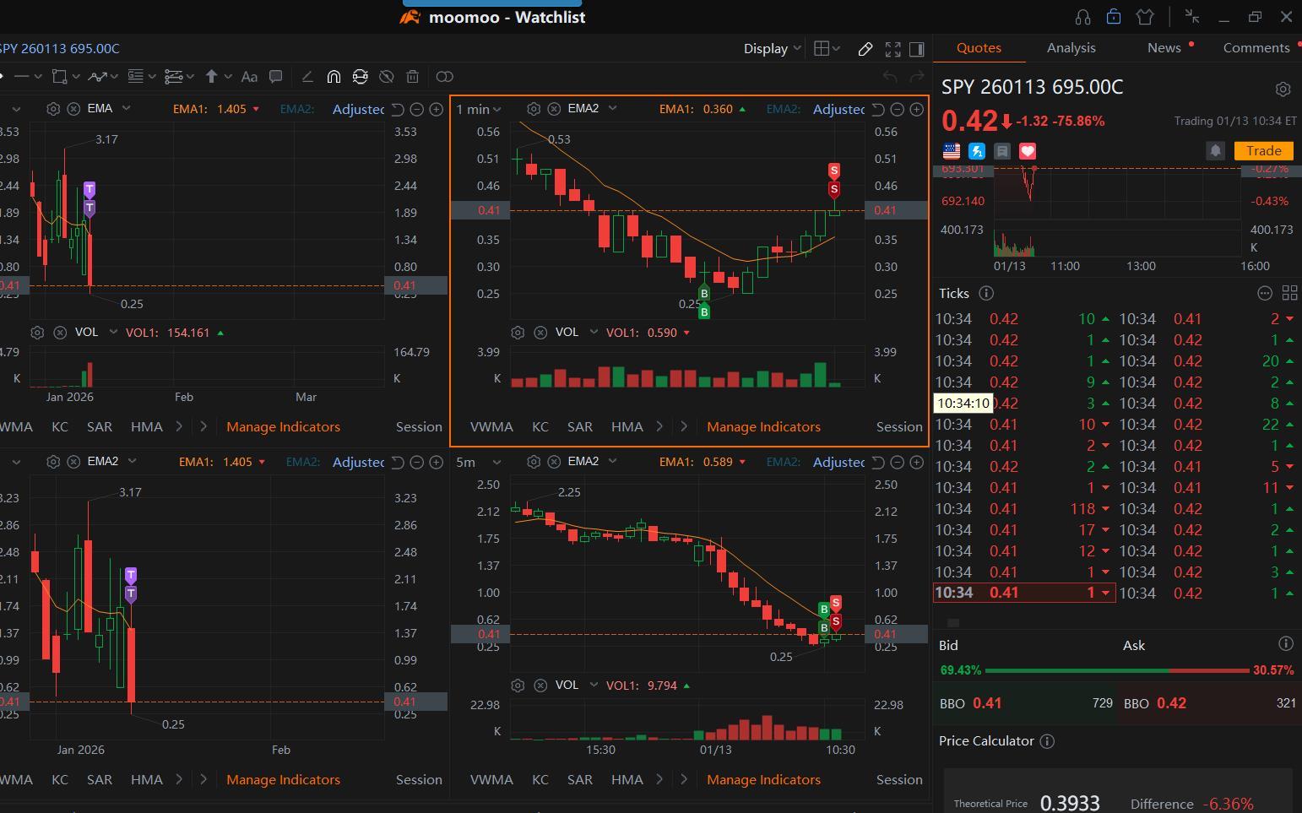Open quote settings gear beside SPY title
Viewport: 1302px width, 813px height.
click(1283, 89)
